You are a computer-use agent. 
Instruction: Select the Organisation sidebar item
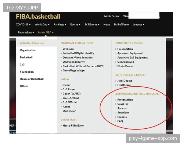28,50
